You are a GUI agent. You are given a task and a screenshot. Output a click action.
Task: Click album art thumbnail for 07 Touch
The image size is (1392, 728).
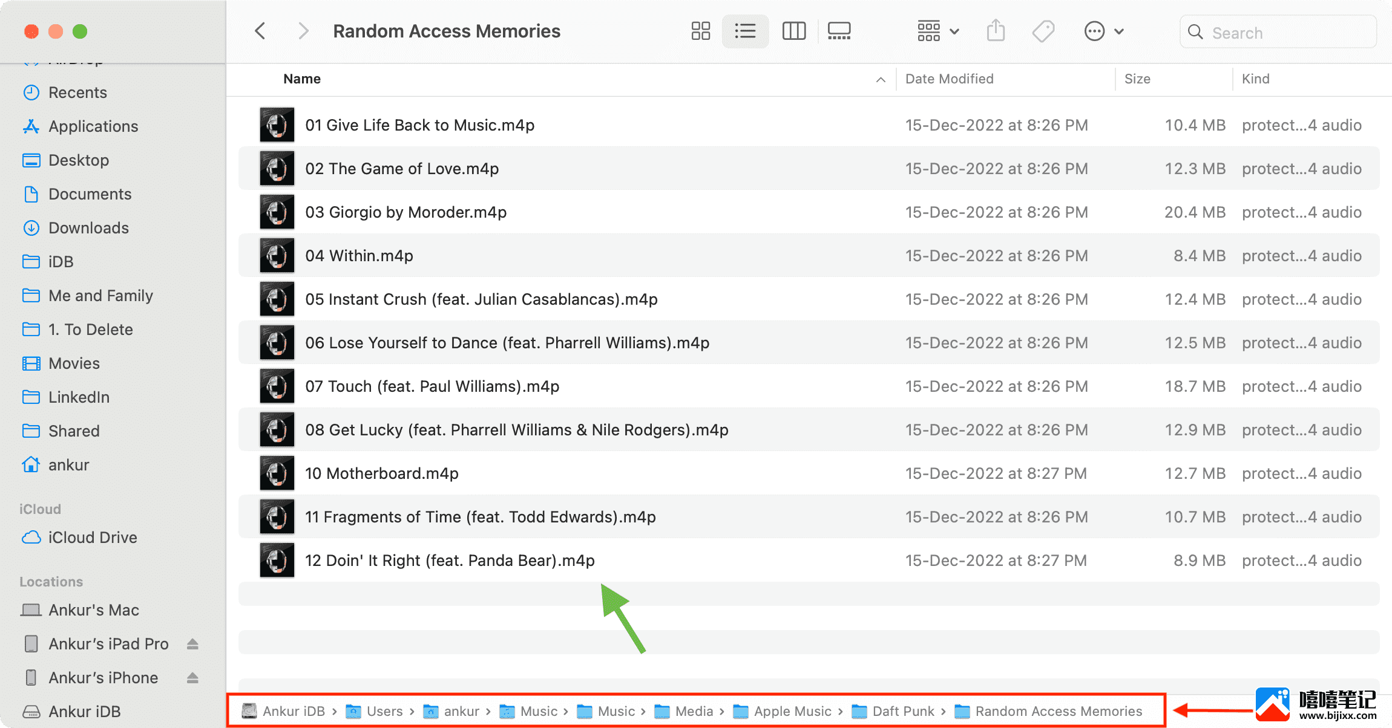277,386
